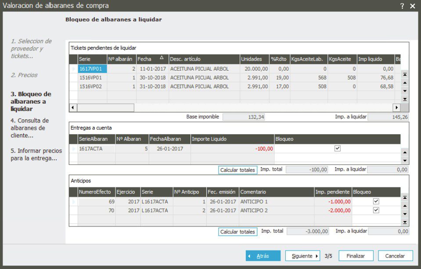
Task: Click the help question mark in title bar
Action: pos(402,6)
